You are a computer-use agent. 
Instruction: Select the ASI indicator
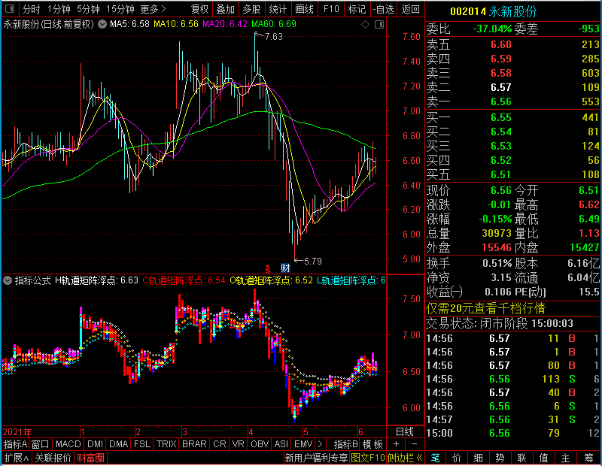point(281,444)
